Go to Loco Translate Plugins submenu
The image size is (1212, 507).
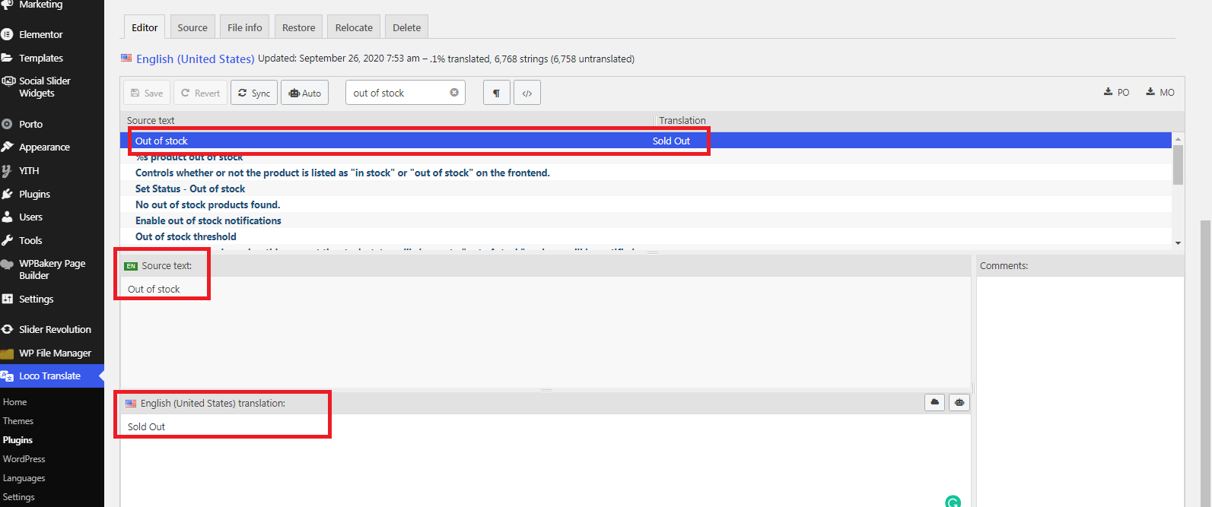click(17, 440)
